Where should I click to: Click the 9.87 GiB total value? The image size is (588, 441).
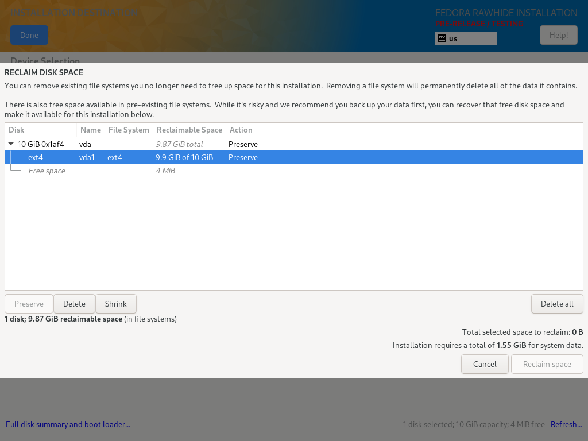(x=179, y=144)
